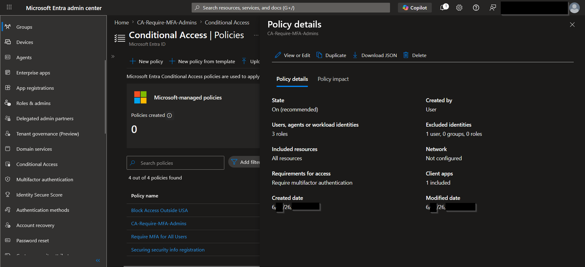This screenshot has height=267, width=585.
Task: Click the Conditional Access policies list icon
Action: (x=120, y=38)
